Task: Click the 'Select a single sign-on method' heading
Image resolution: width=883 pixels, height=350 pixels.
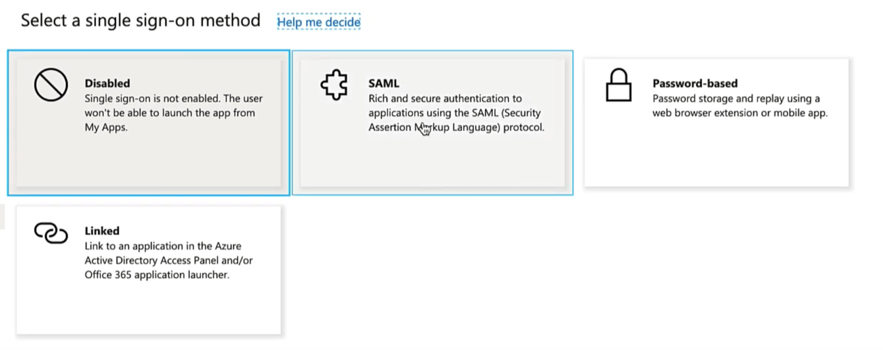Action: point(140,20)
